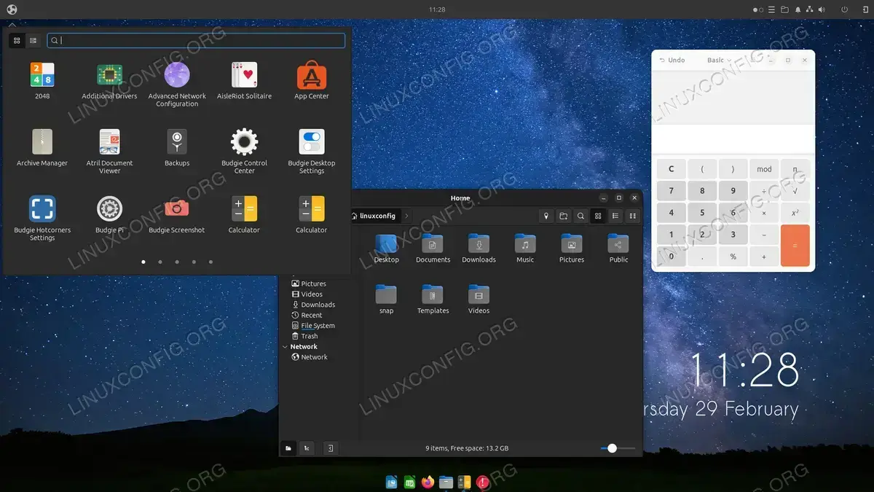Image resolution: width=874 pixels, height=492 pixels.
Task: Open LibreOffice Calc from the dock
Action: click(x=409, y=482)
